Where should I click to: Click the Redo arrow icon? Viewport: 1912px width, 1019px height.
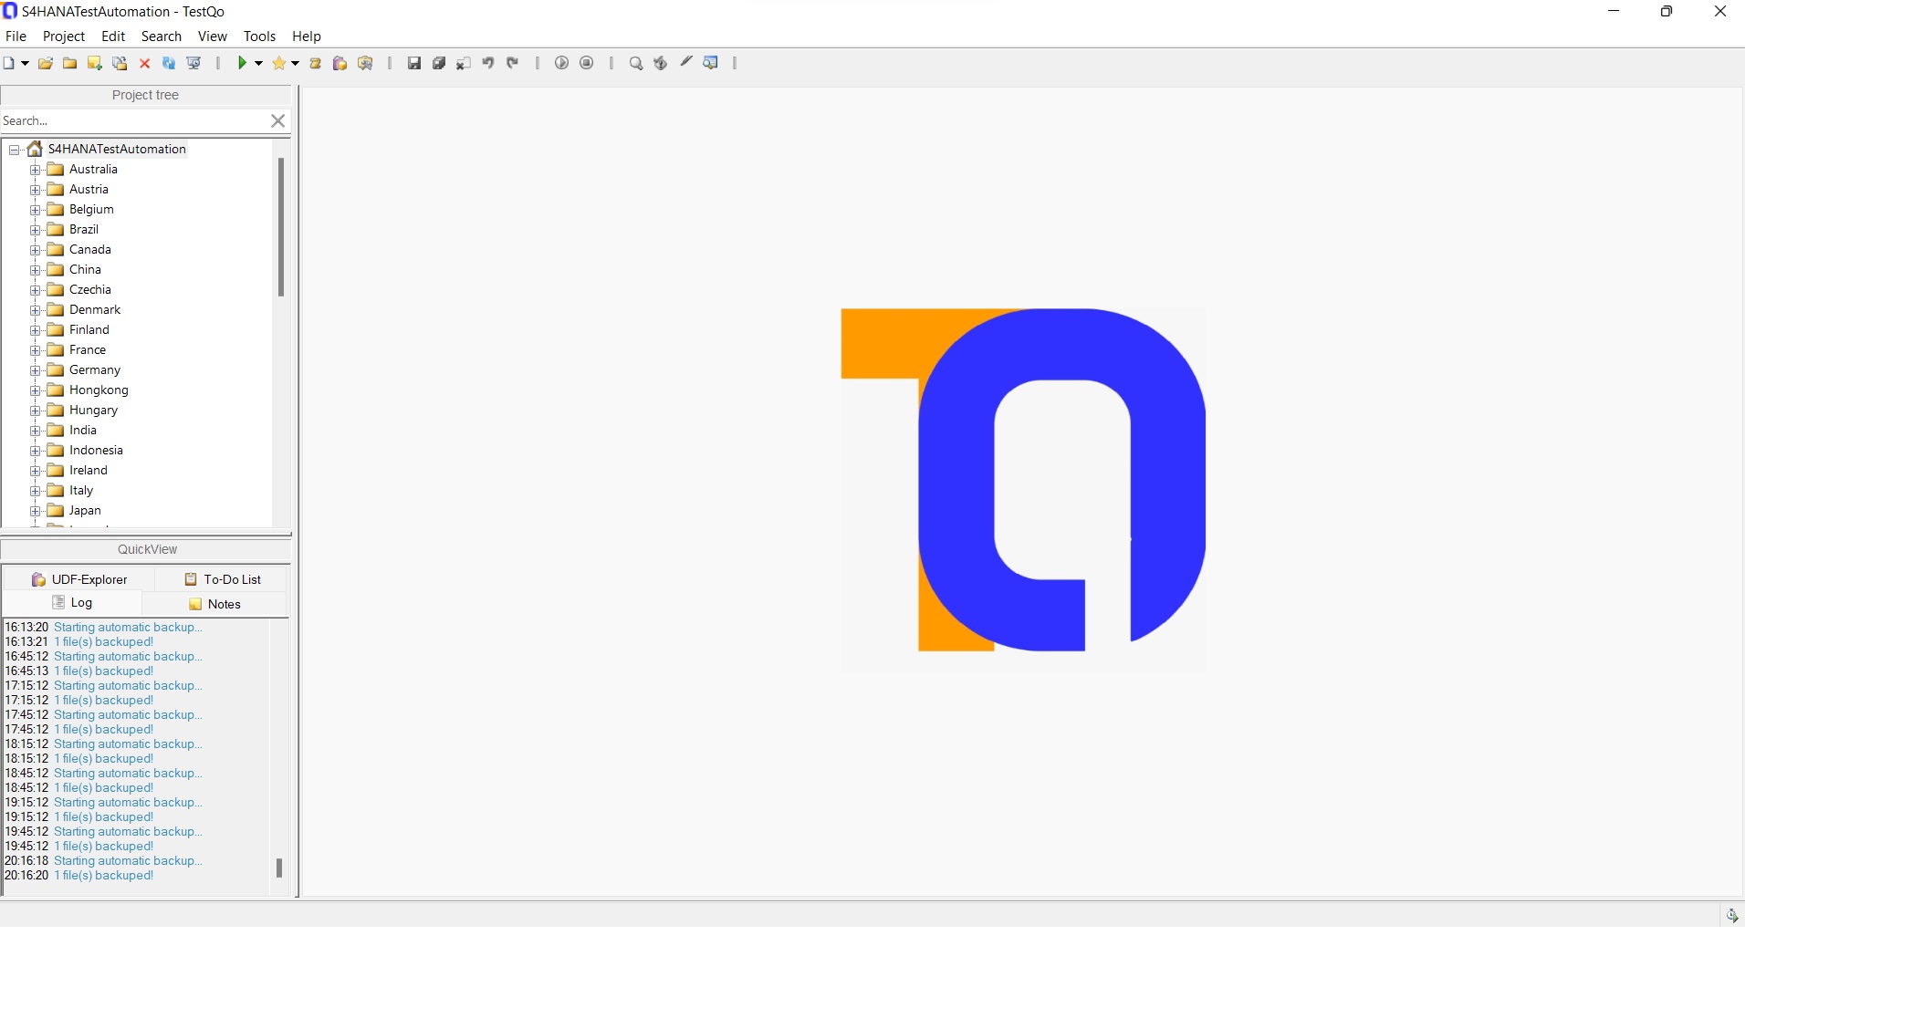click(513, 63)
